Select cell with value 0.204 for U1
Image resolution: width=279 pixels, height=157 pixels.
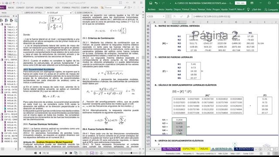179,120
